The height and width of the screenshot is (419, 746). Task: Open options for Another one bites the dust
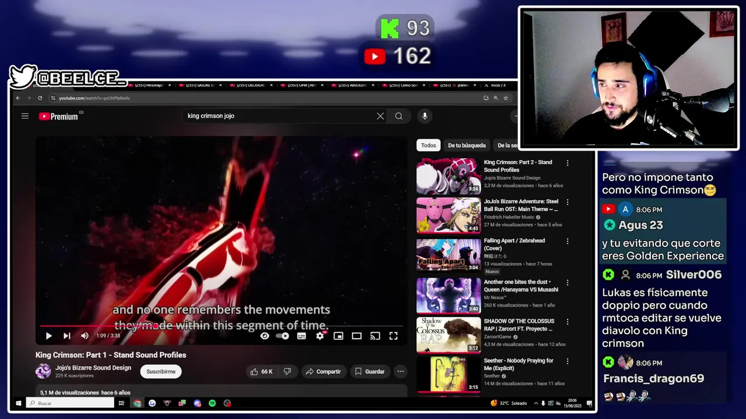pyautogui.click(x=568, y=282)
